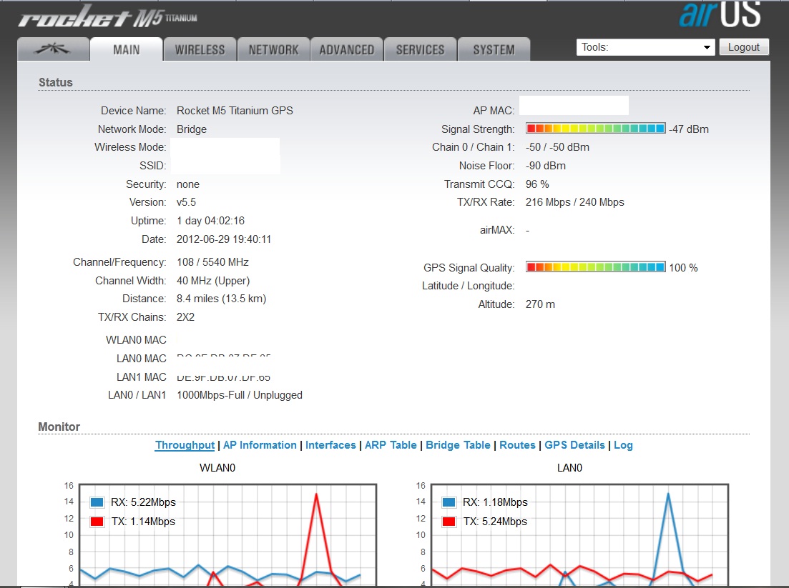Select the Throughput monitor link

coord(185,445)
